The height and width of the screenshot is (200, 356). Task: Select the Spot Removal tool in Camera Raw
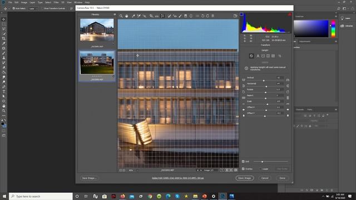tap(169, 16)
